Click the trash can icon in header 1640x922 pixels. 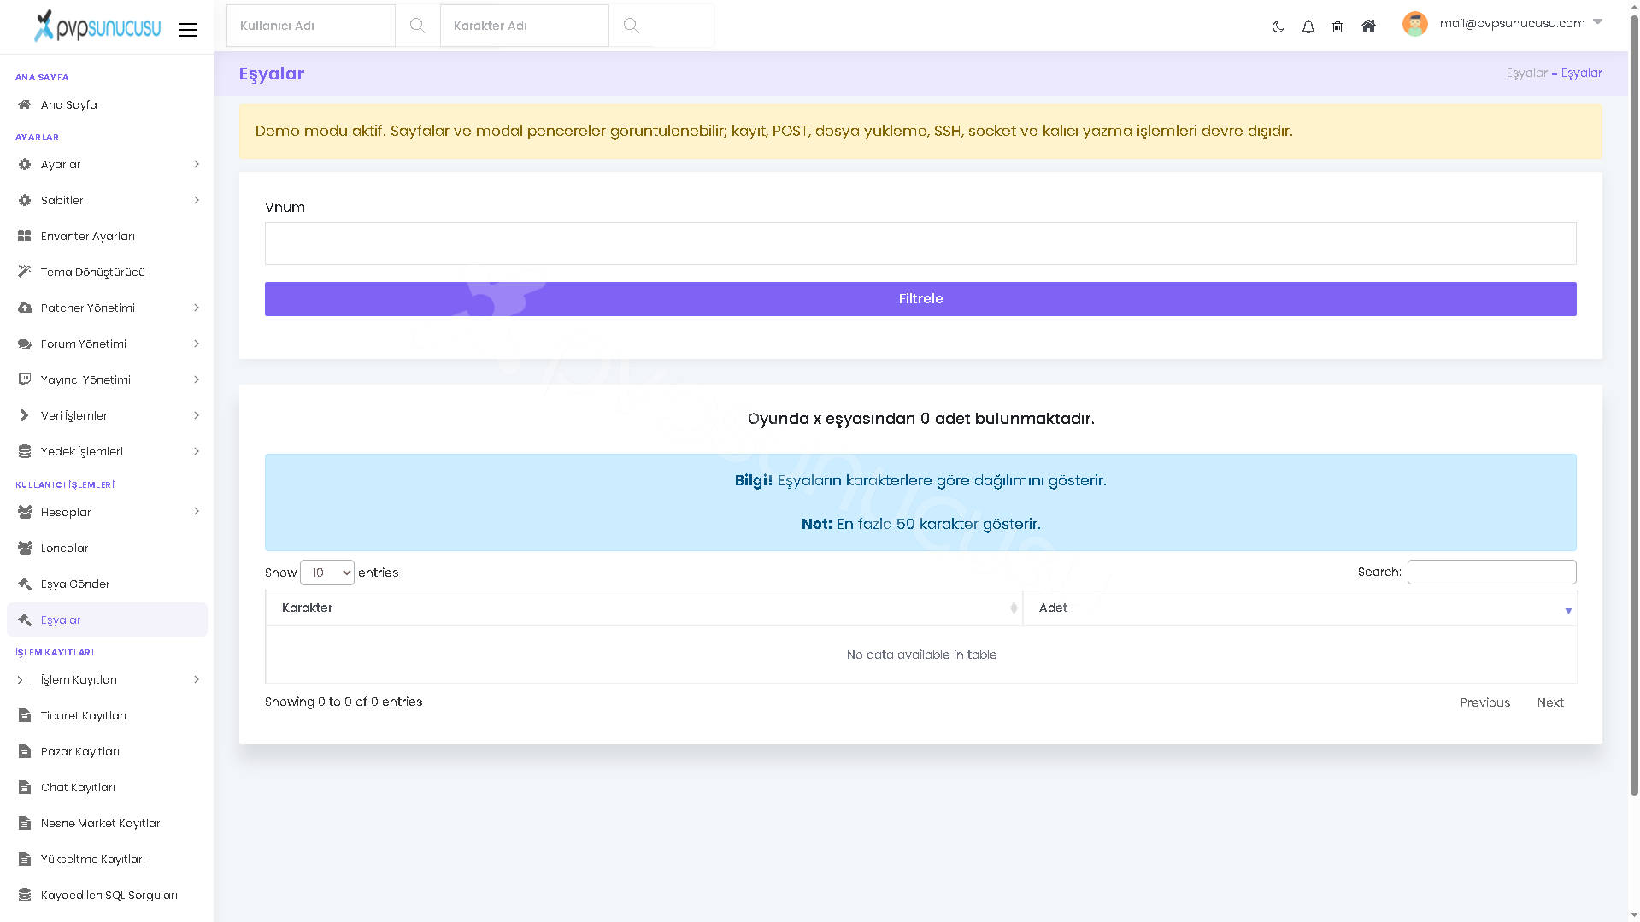coord(1337,26)
